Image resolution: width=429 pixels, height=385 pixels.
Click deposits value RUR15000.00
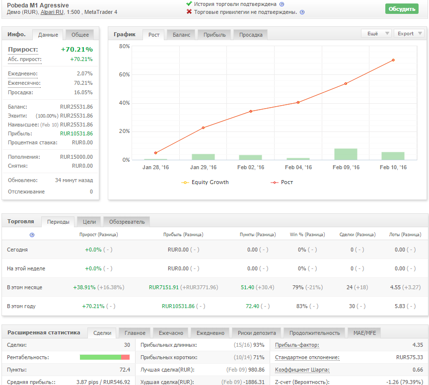(76, 157)
